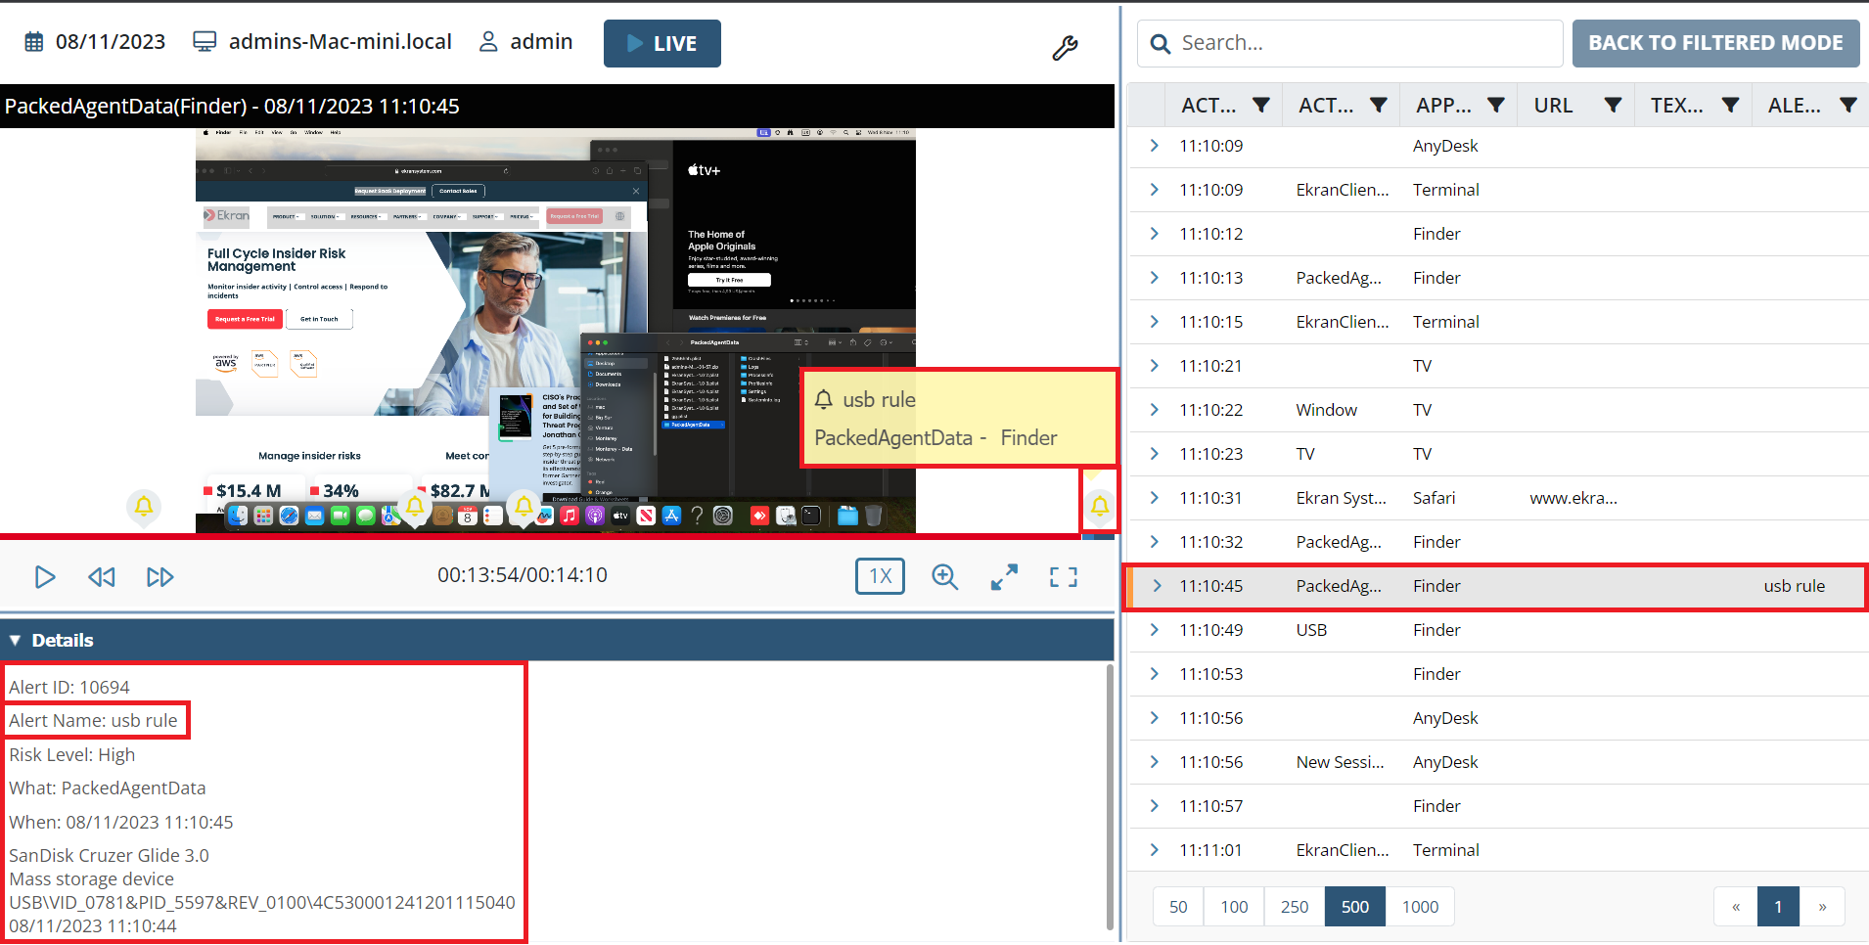Select 250 records per page

click(1294, 907)
